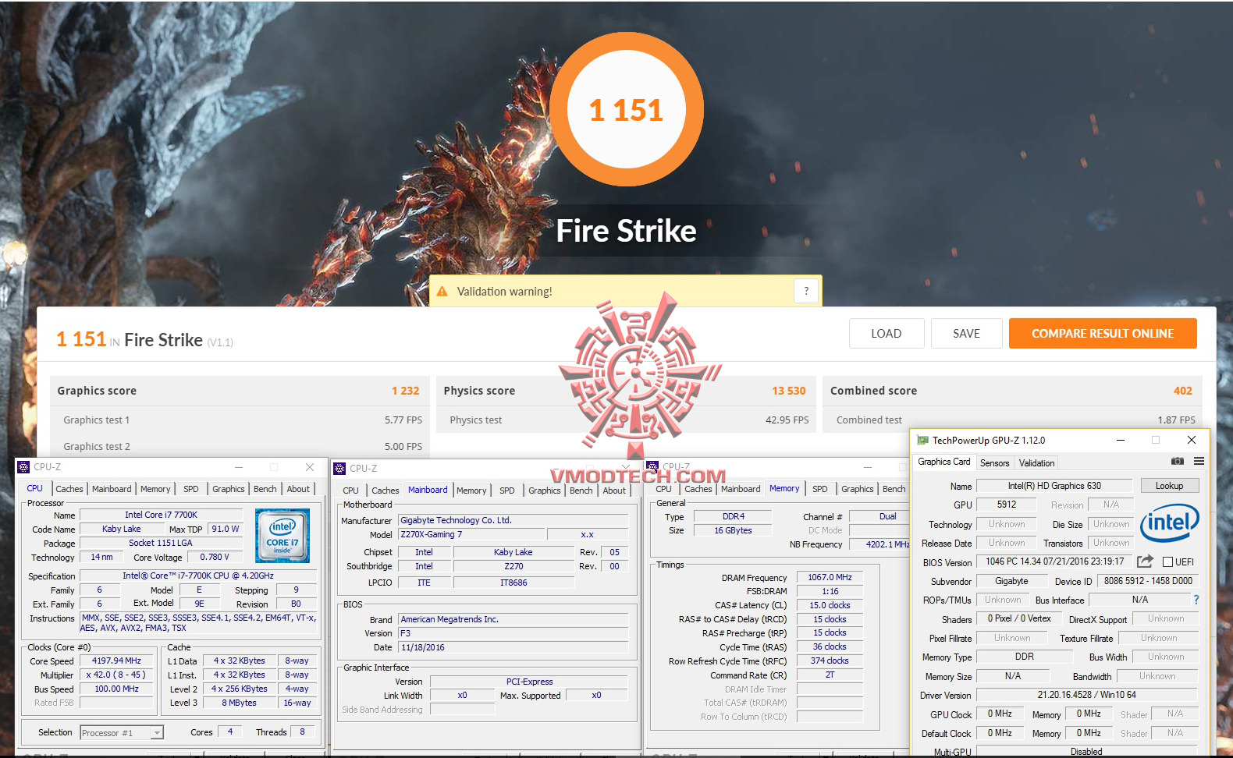Open the Validation tab in GPU-Z
The image size is (1233, 758).
tap(1036, 463)
